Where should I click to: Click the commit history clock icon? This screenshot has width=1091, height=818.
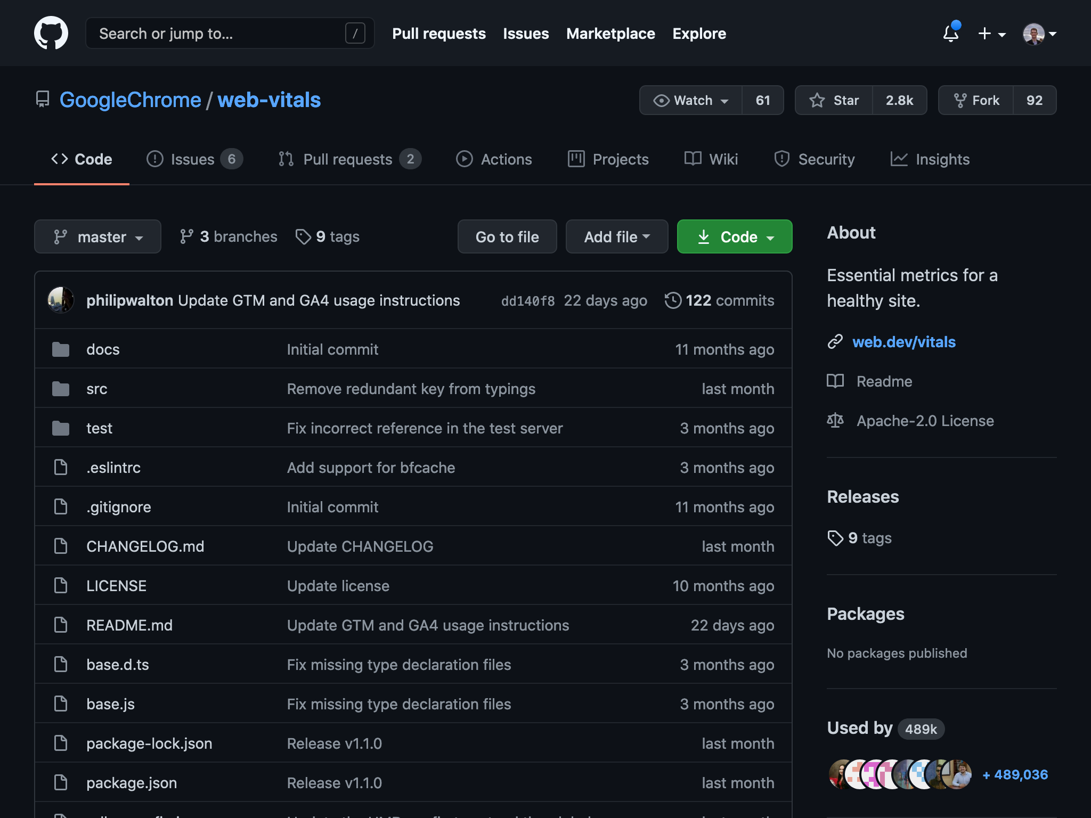673,300
